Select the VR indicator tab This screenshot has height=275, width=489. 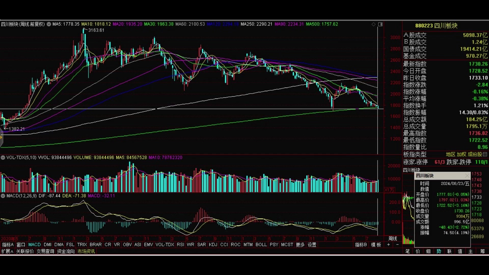tap(117, 245)
